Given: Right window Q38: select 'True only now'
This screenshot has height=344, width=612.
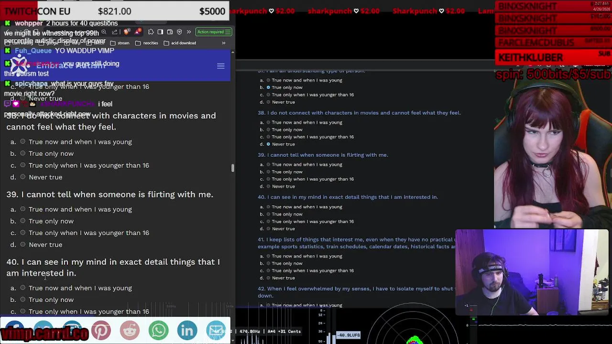Looking at the screenshot, I should [268, 129].
